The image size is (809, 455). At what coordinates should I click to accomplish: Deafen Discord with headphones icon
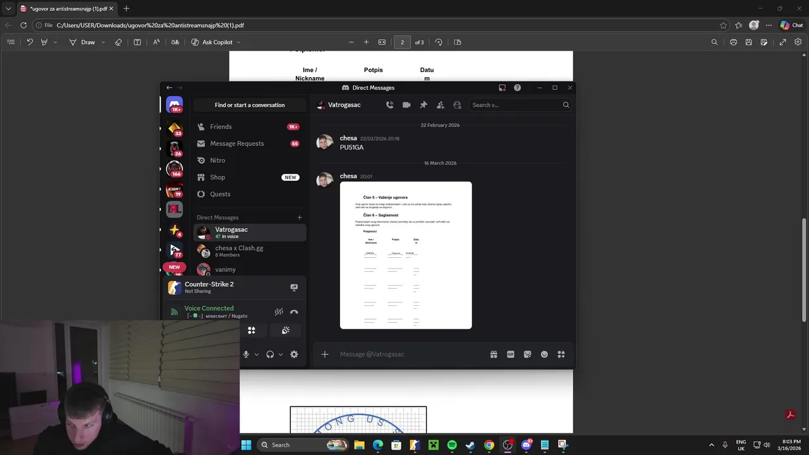click(270, 355)
